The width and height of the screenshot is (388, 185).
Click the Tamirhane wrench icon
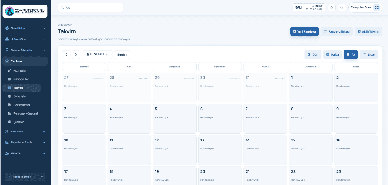click(x=7, y=131)
